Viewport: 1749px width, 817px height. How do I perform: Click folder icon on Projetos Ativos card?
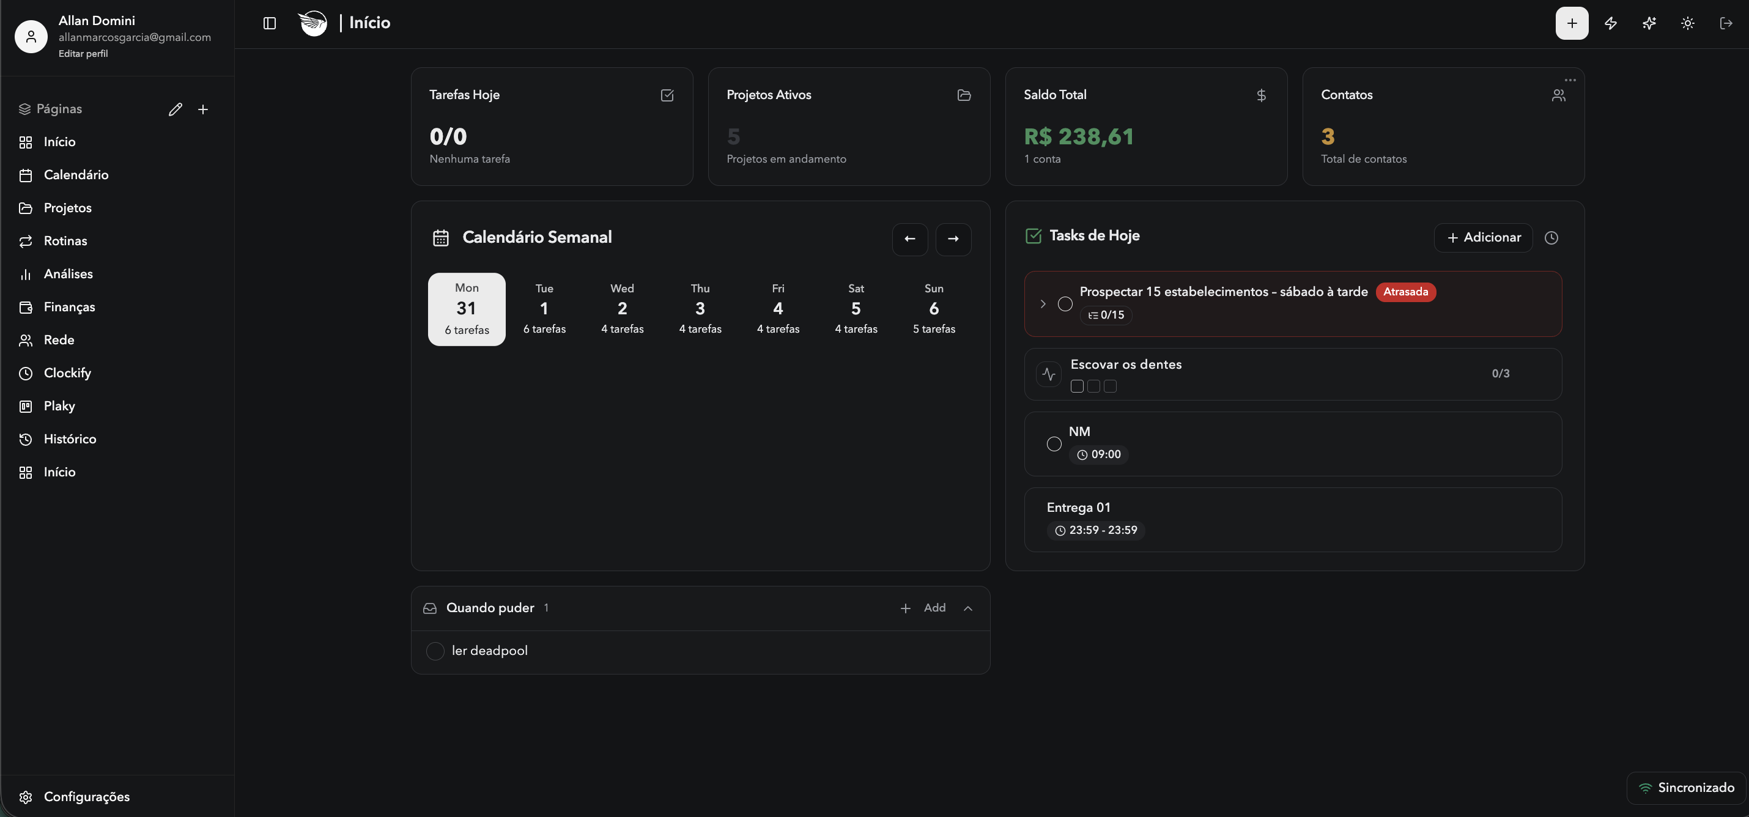tap(964, 95)
